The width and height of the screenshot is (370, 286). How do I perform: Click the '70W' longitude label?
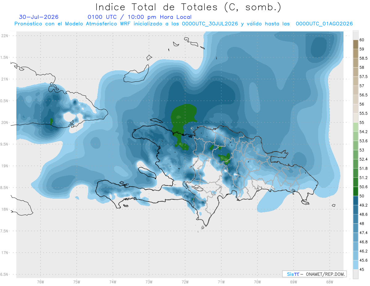pyautogui.click(x=257, y=282)
